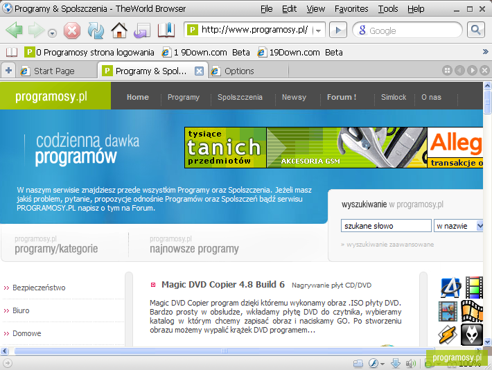Click the foobar2000 alien face icon
492x370 pixels.
pos(472,335)
